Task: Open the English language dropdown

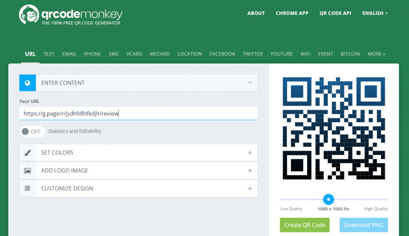Action: (375, 13)
